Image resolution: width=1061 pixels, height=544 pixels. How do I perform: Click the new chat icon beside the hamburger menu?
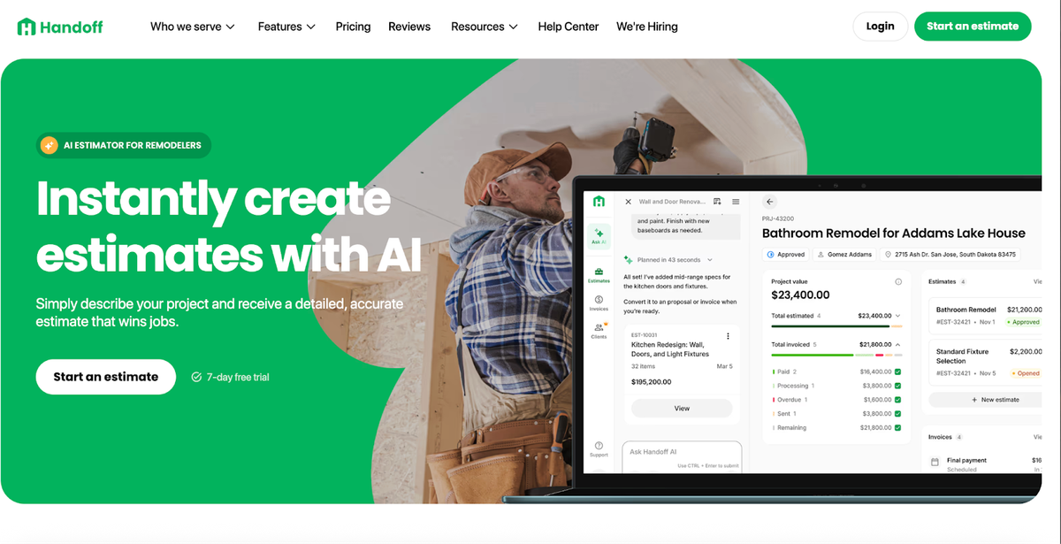(717, 202)
